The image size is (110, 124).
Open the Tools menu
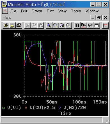(x=76, y=11)
